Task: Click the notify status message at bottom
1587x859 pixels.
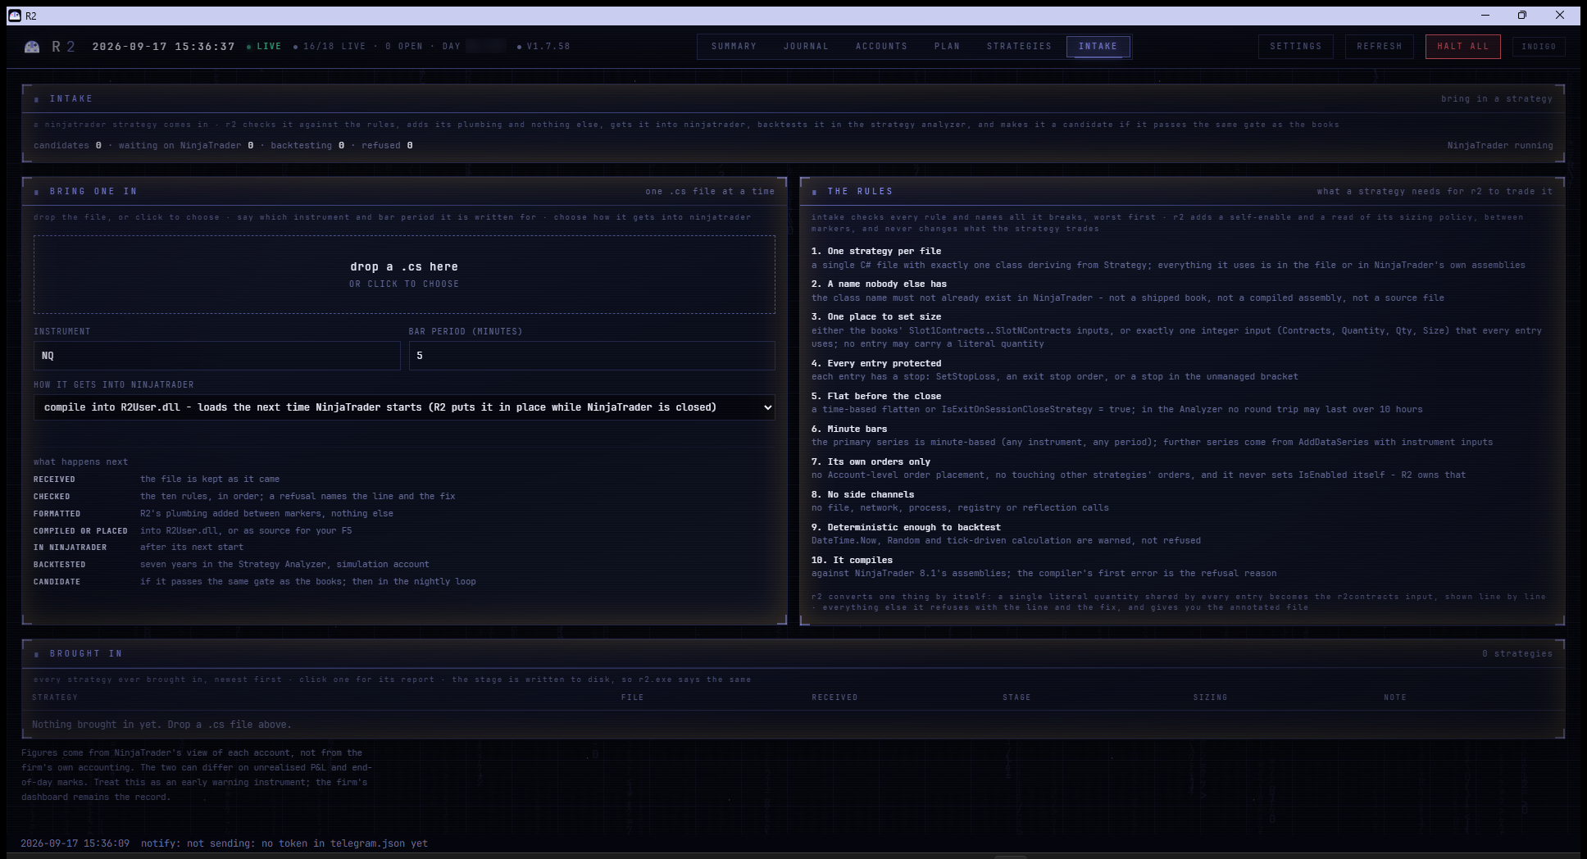Action: (284, 843)
